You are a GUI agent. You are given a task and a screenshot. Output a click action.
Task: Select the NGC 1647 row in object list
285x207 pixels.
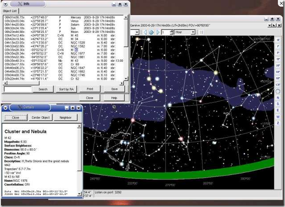coord(63,68)
